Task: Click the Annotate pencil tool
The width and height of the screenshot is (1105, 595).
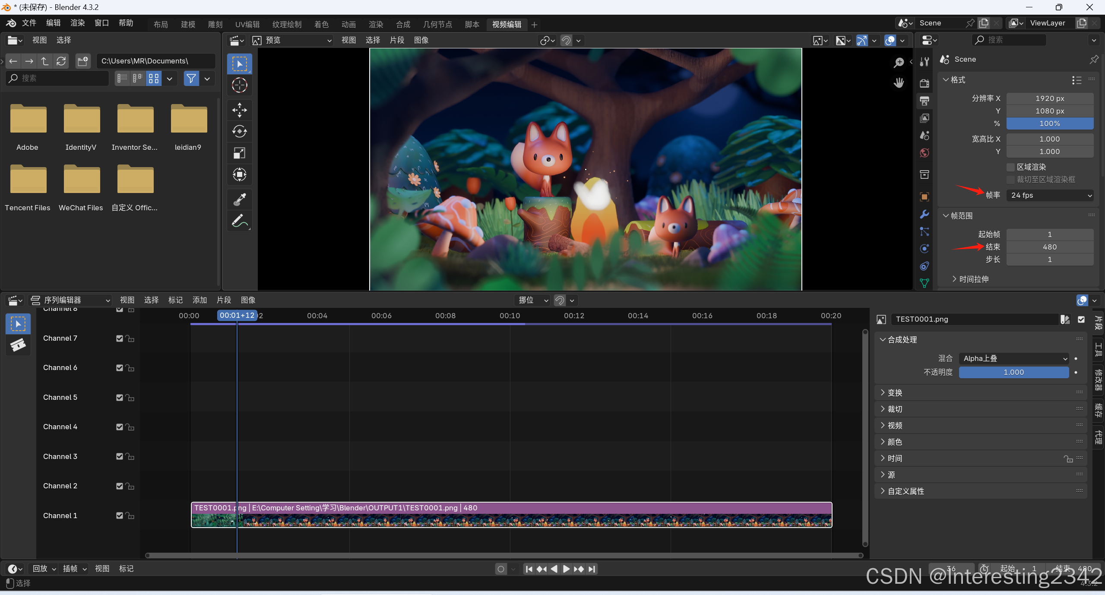Action: click(240, 221)
